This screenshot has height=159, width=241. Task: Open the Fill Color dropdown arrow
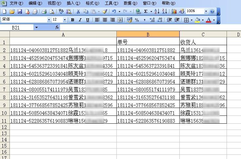pyautogui.click(x=203, y=20)
